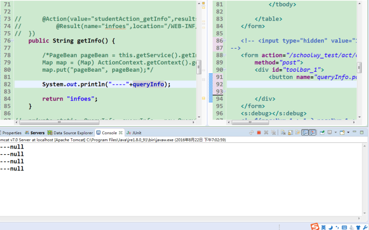Click the Console scroll up arrow
The height and width of the screenshot is (230, 369).
(x=364, y=146)
